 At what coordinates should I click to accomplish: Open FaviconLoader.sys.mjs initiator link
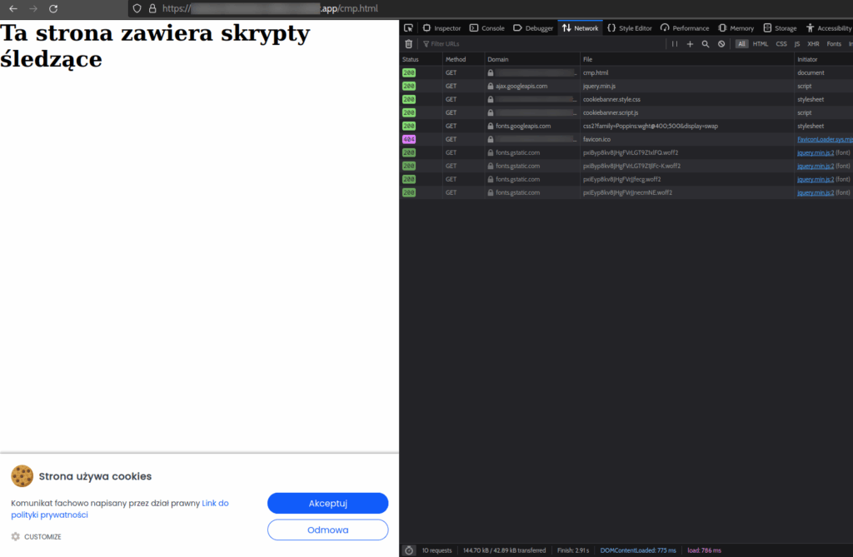pyautogui.click(x=825, y=139)
